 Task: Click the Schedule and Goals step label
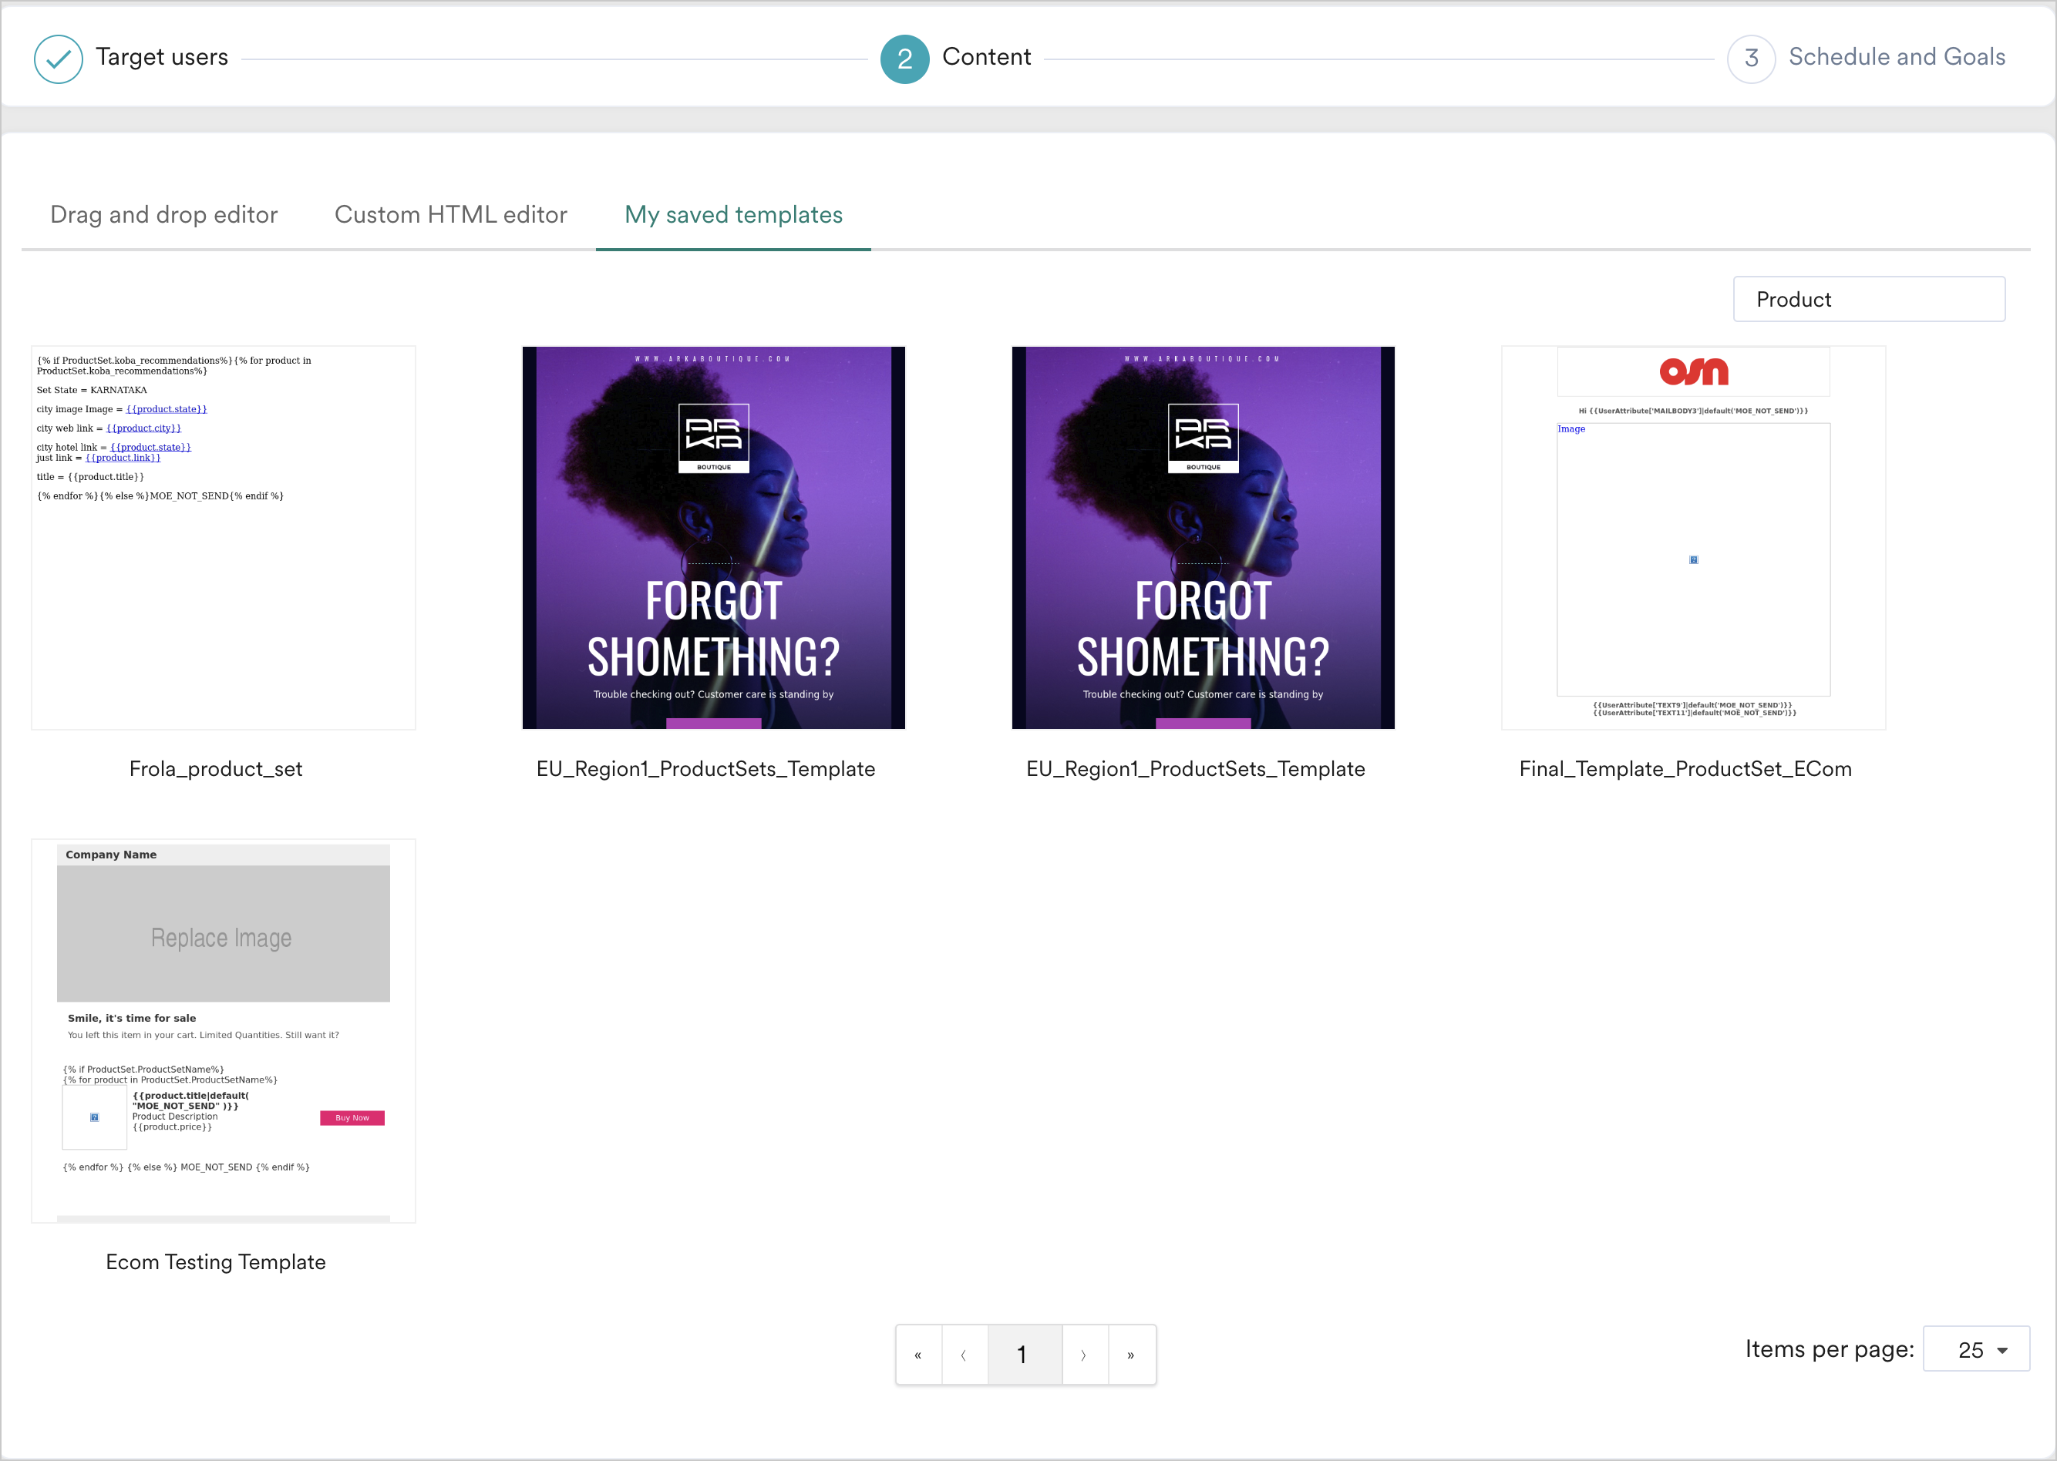point(1896,57)
